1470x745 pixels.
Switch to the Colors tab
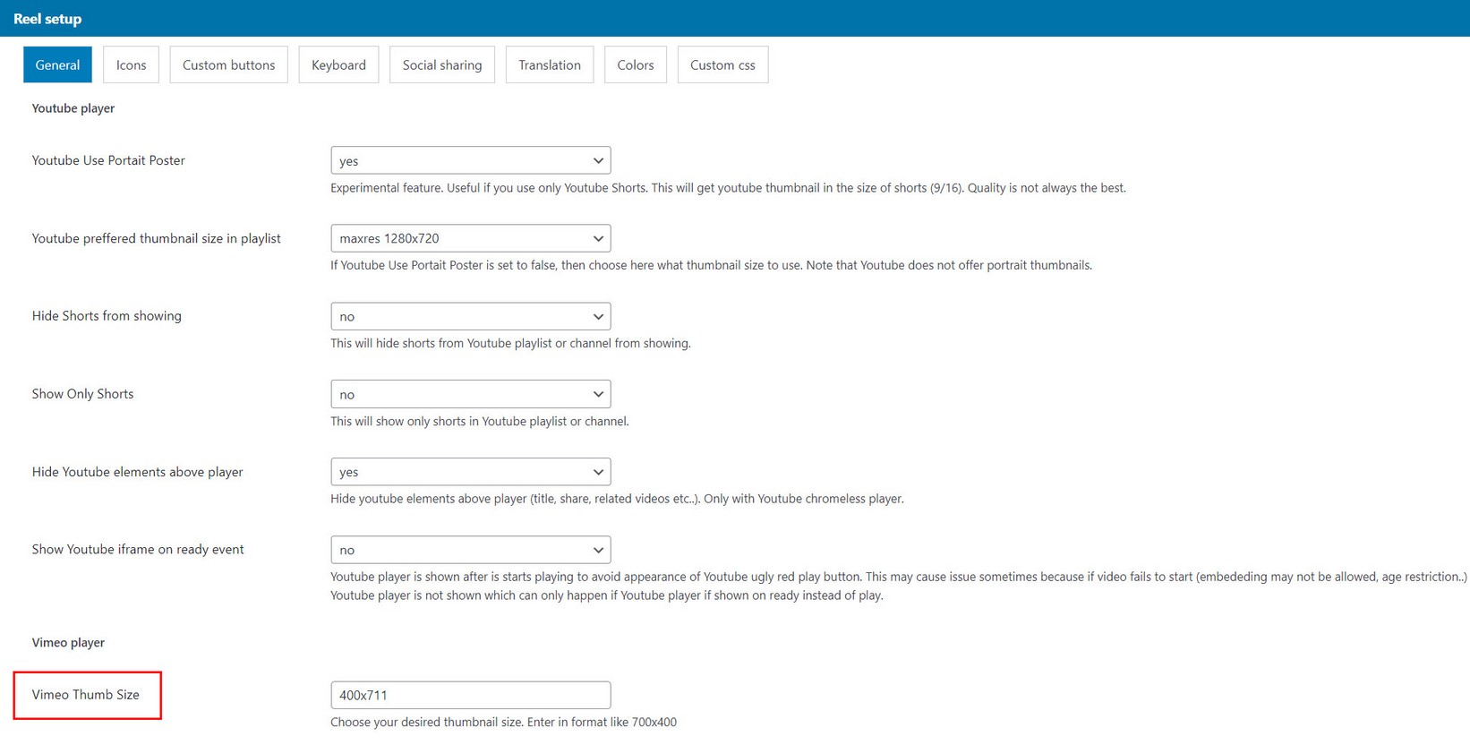[x=635, y=64]
